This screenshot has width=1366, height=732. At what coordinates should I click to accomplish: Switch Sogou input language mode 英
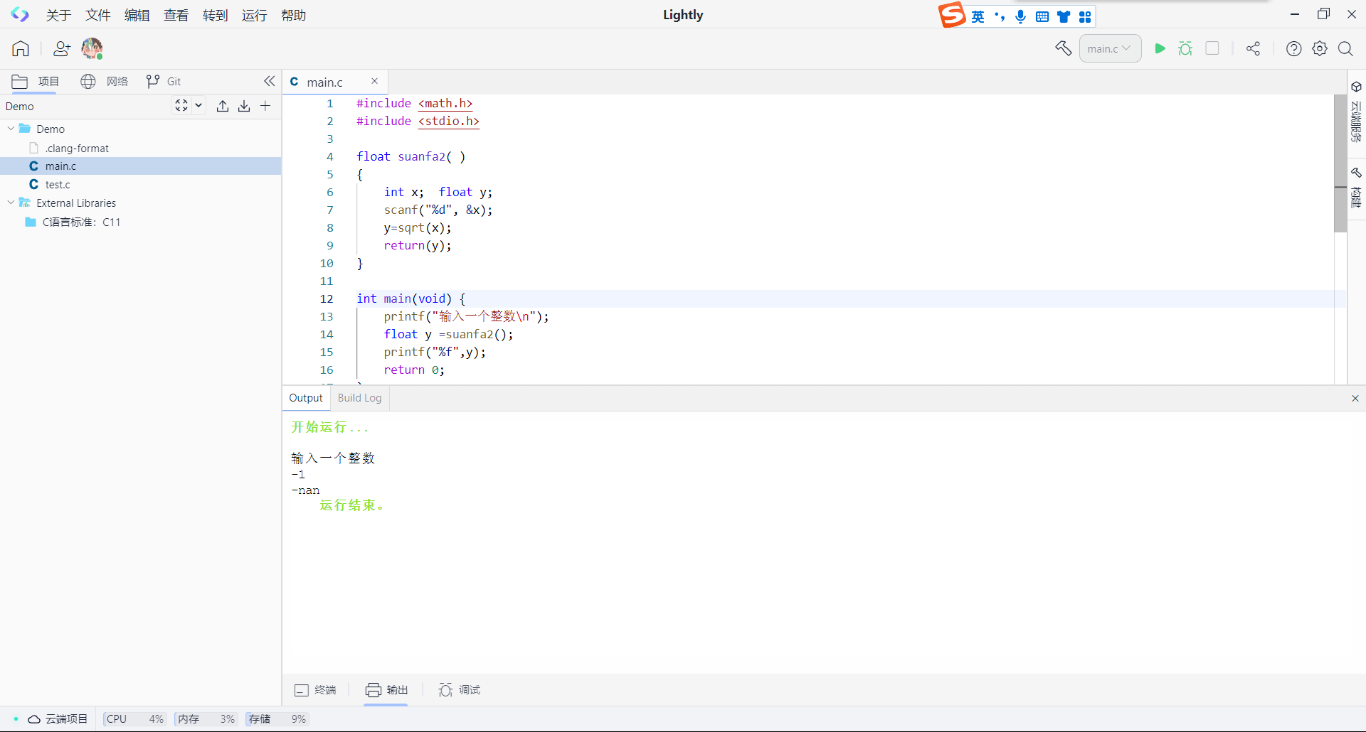(x=978, y=16)
